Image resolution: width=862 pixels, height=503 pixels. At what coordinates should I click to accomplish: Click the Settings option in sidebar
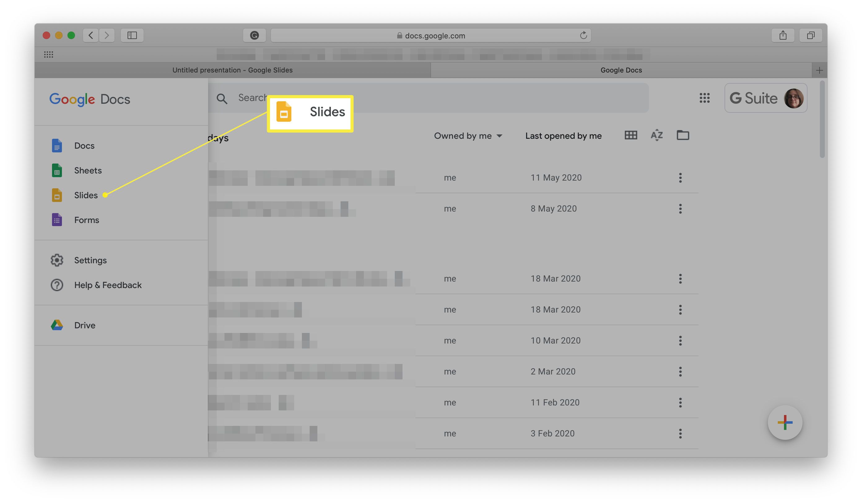(x=90, y=260)
